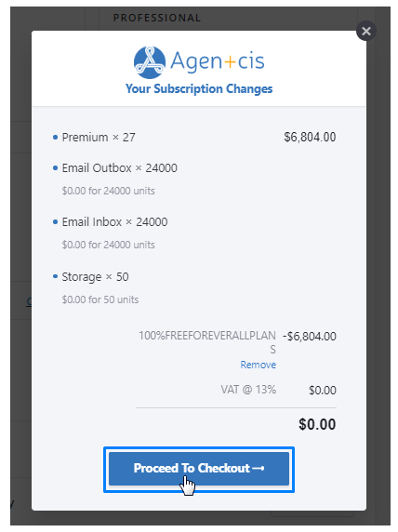
Task: Remove the applied coupon code
Action: (258, 365)
